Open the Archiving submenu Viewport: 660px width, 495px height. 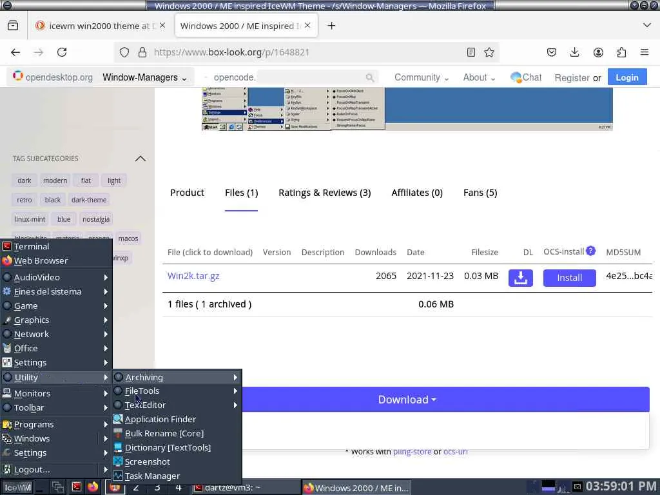tap(177, 377)
